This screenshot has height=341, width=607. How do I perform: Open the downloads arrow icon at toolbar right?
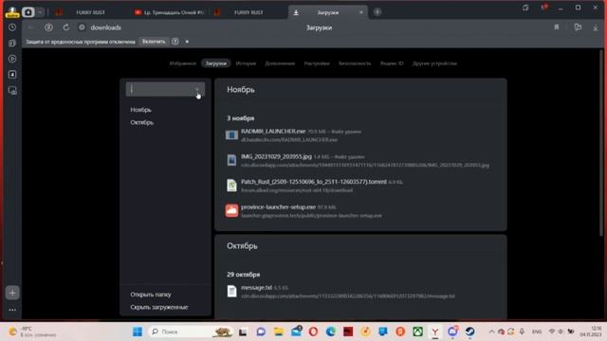(596, 27)
